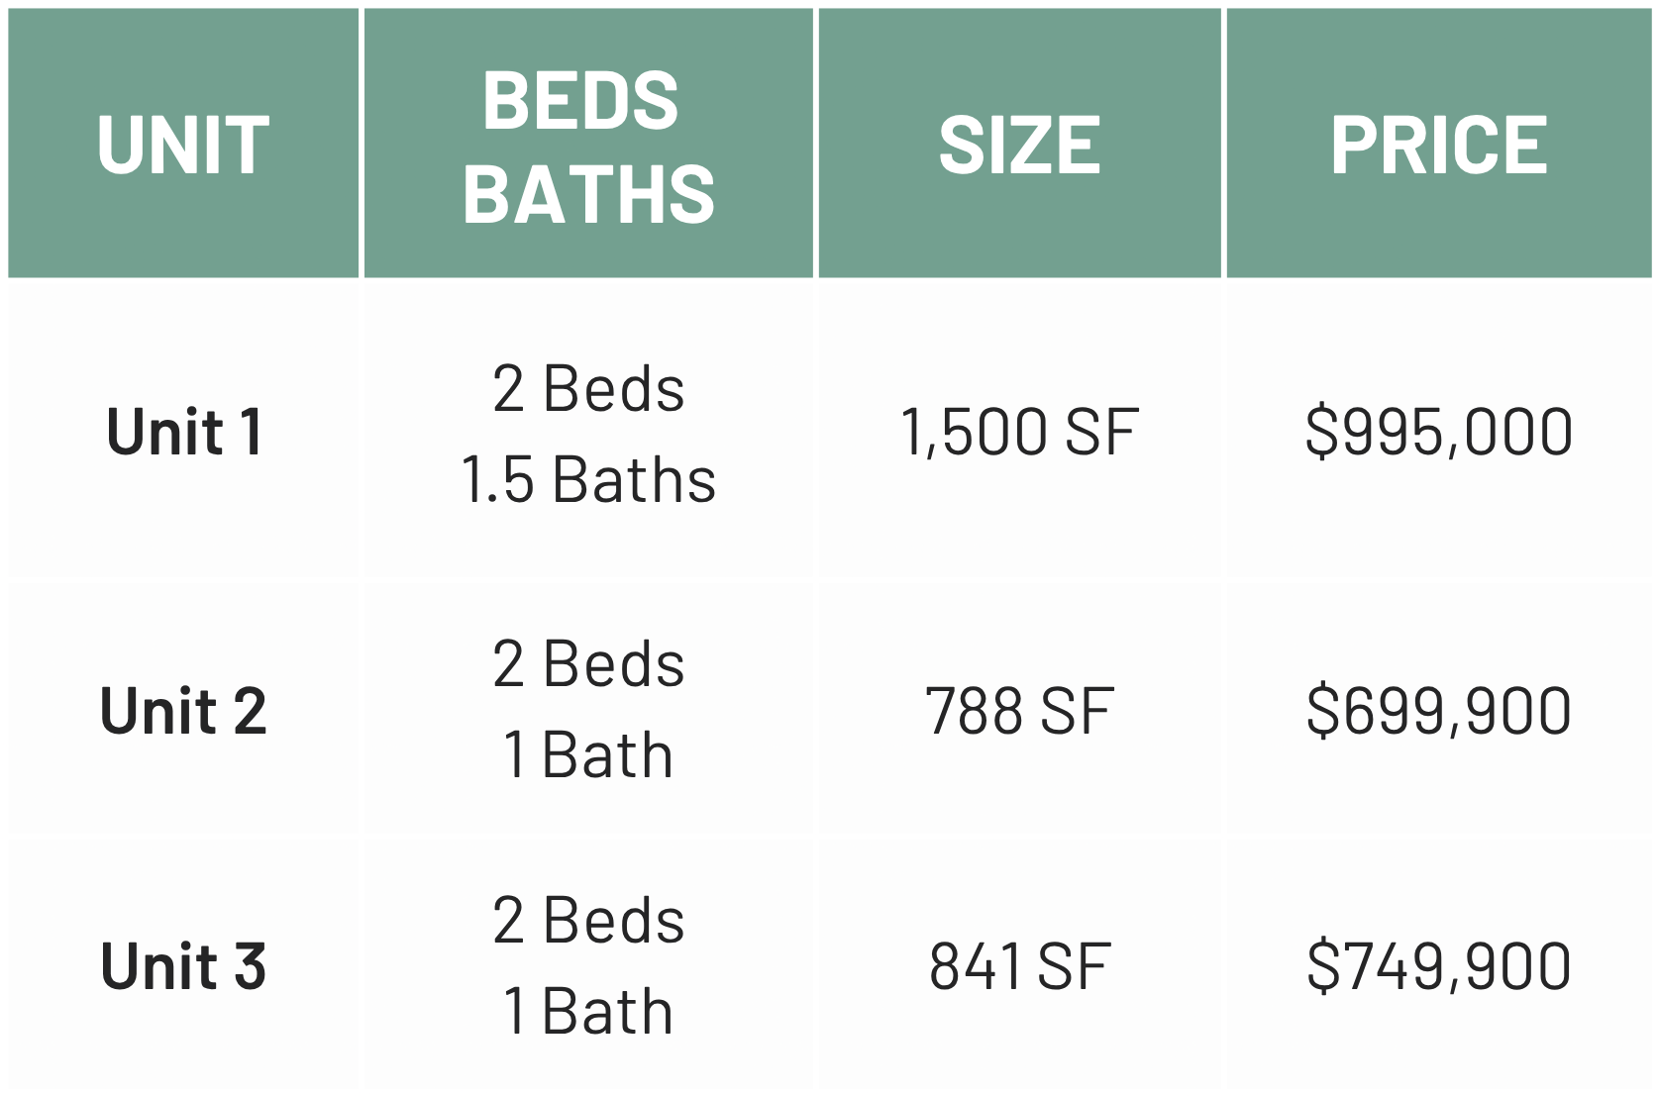
Task: Select the Unit 3 row label
Action: point(183,965)
